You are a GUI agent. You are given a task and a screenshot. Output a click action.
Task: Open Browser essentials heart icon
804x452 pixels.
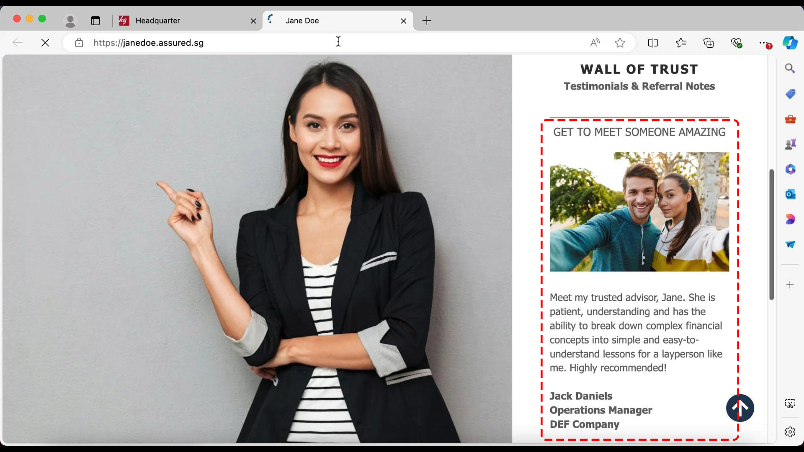pyautogui.click(x=736, y=43)
